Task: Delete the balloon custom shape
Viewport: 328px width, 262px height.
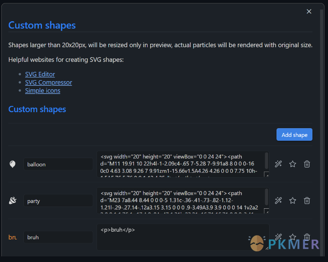Action: pyautogui.click(x=307, y=164)
